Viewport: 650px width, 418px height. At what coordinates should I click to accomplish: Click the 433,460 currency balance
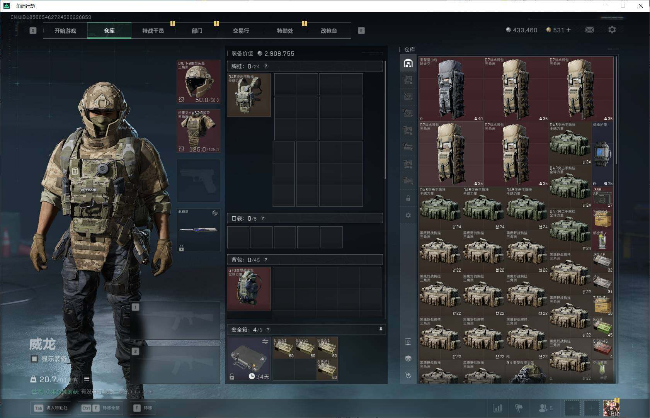coord(522,30)
